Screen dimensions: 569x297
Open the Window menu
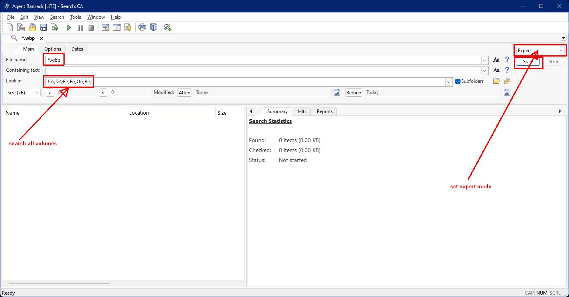pos(96,17)
